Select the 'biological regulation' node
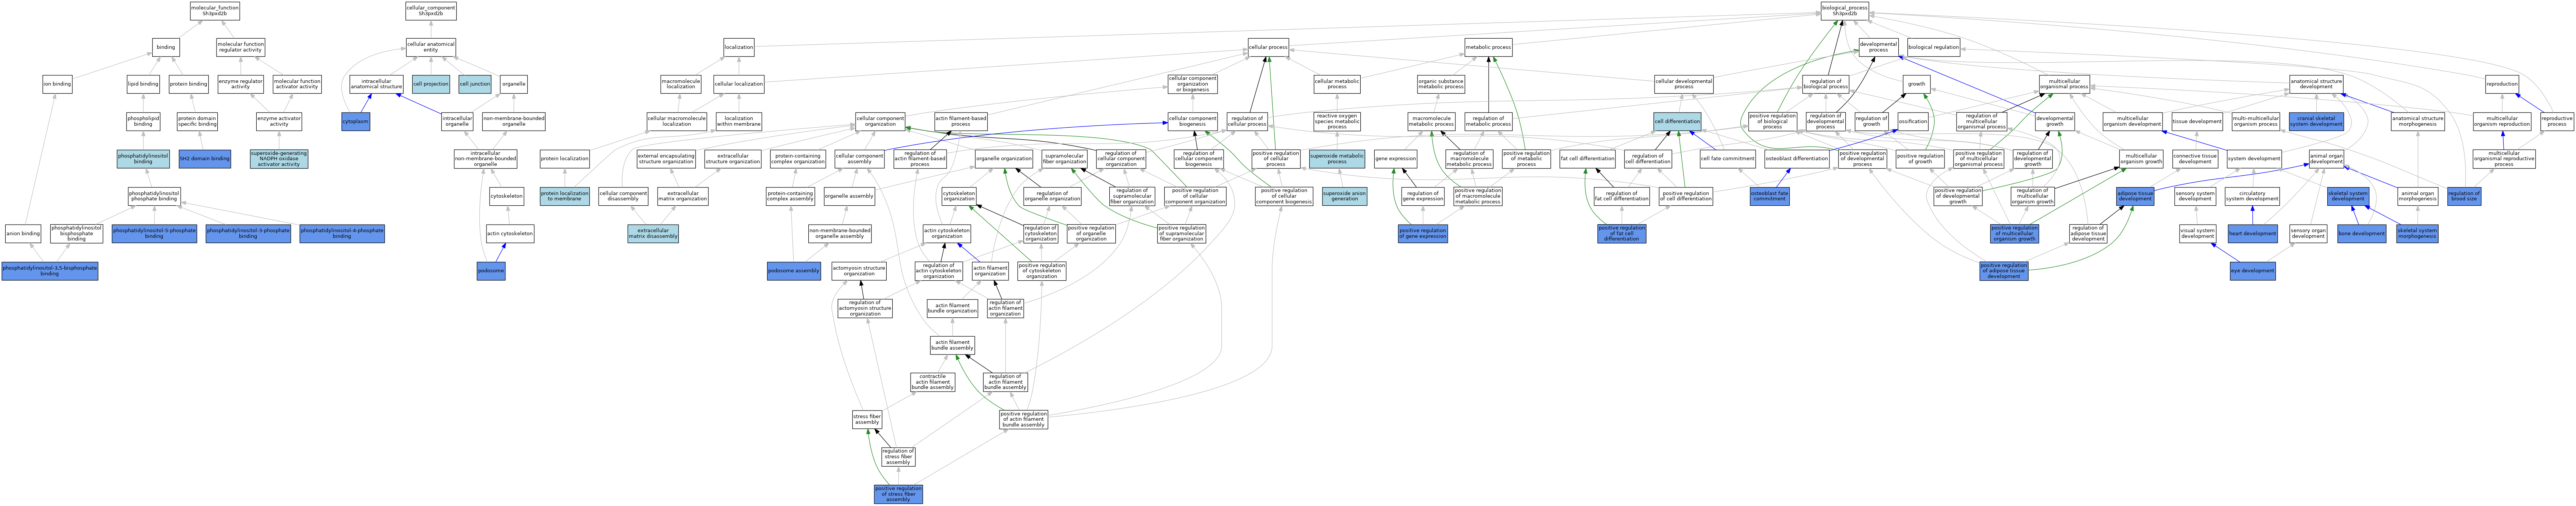Image resolution: width=2576 pixels, height=506 pixels. pos(1934,47)
